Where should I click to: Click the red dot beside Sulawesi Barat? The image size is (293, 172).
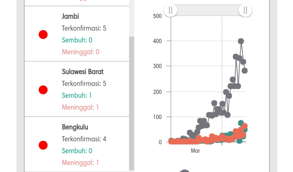click(x=43, y=90)
